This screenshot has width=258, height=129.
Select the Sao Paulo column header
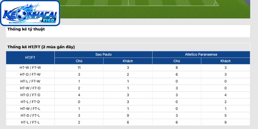tap(103, 55)
